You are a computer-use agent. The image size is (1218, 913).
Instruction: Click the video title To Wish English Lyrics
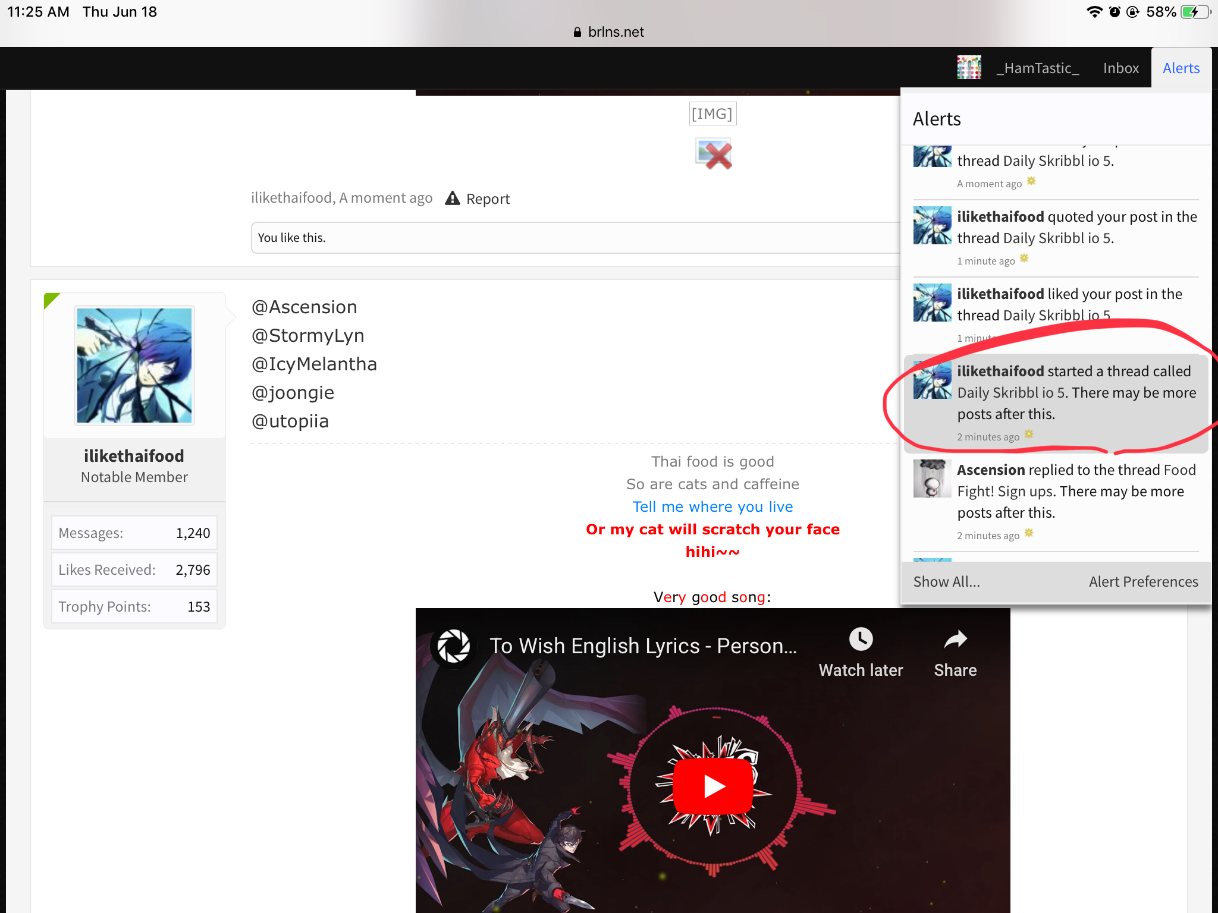pos(643,646)
